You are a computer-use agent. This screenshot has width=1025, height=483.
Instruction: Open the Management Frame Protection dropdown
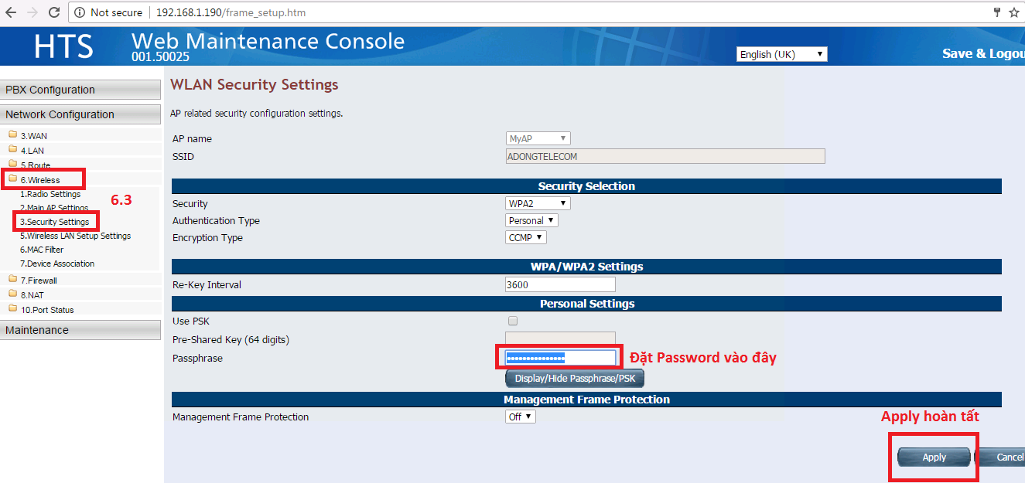[x=520, y=417]
